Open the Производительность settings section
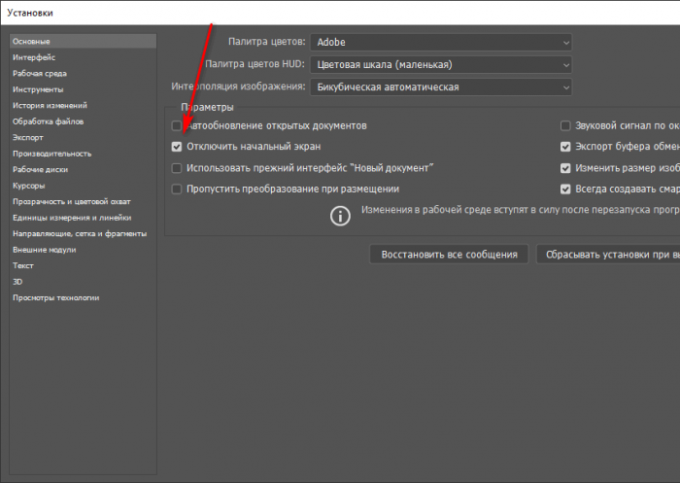Image resolution: width=680 pixels, height=483 pixels. pyautogui.click(x=51, y=154)
